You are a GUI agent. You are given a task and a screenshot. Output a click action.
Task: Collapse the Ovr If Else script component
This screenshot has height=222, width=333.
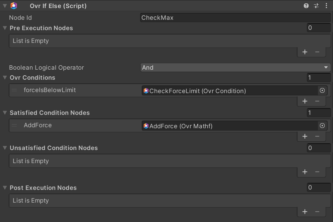(x=5, y=6)
